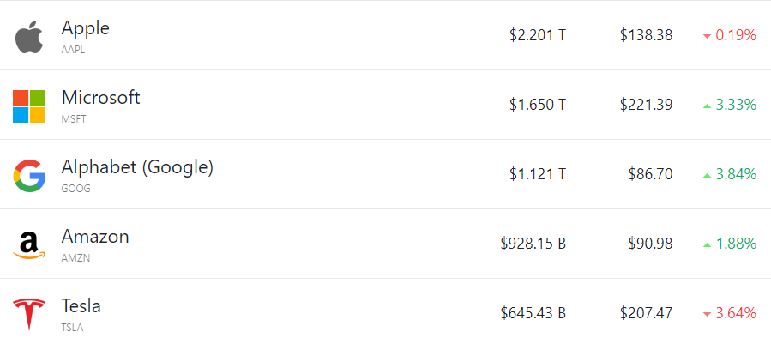Viewport: 771px width, 344px height.
Task: Click the GOOG ticker symbol
Action: point(75,189)
